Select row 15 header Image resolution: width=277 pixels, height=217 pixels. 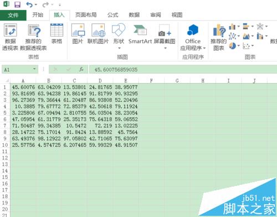tap(5, 177)
